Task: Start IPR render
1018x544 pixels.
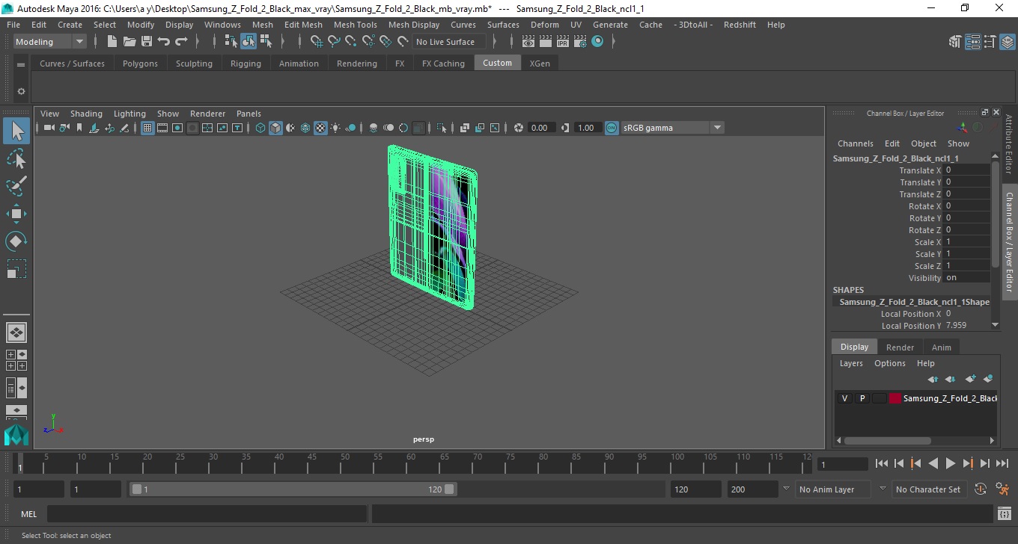Action: point(563,42)
